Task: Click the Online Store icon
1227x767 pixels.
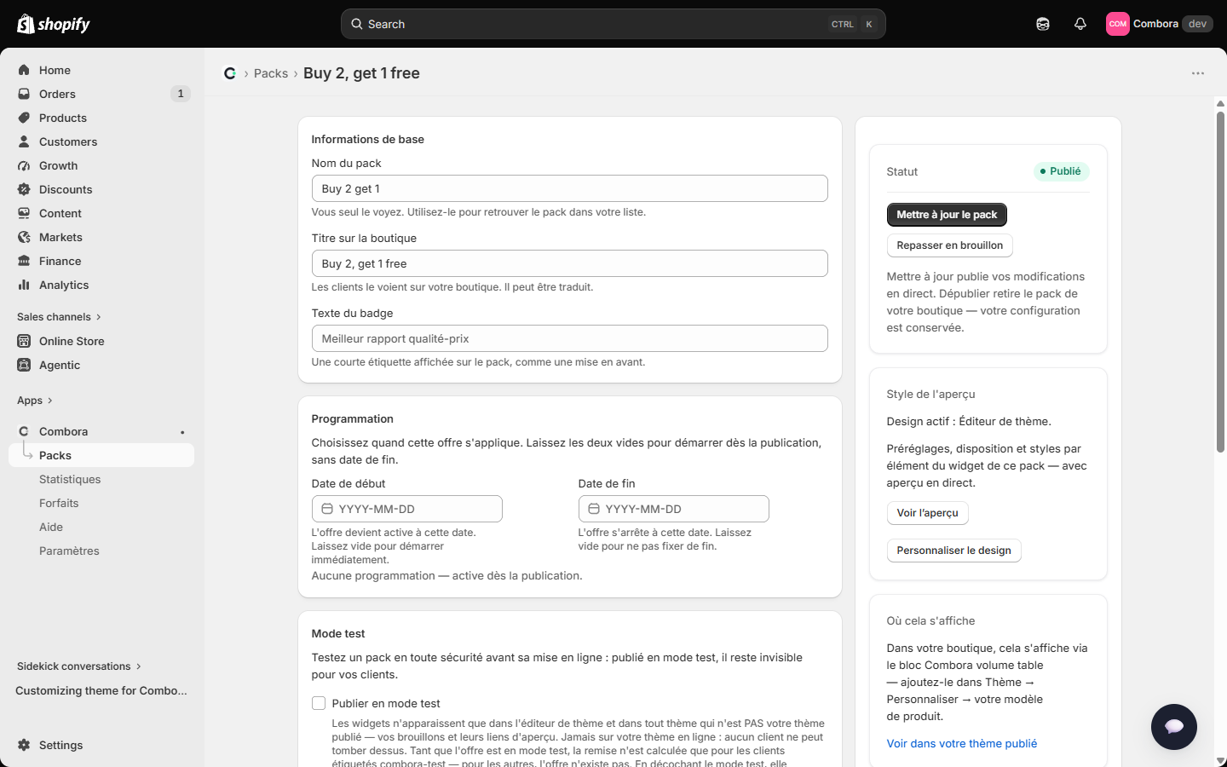Action: 24,341
